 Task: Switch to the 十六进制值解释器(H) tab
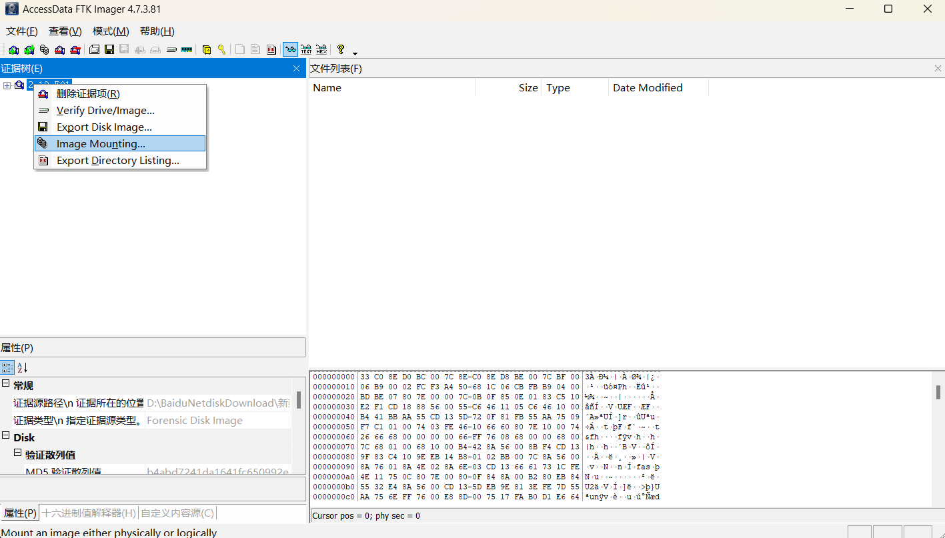(89, 513)
